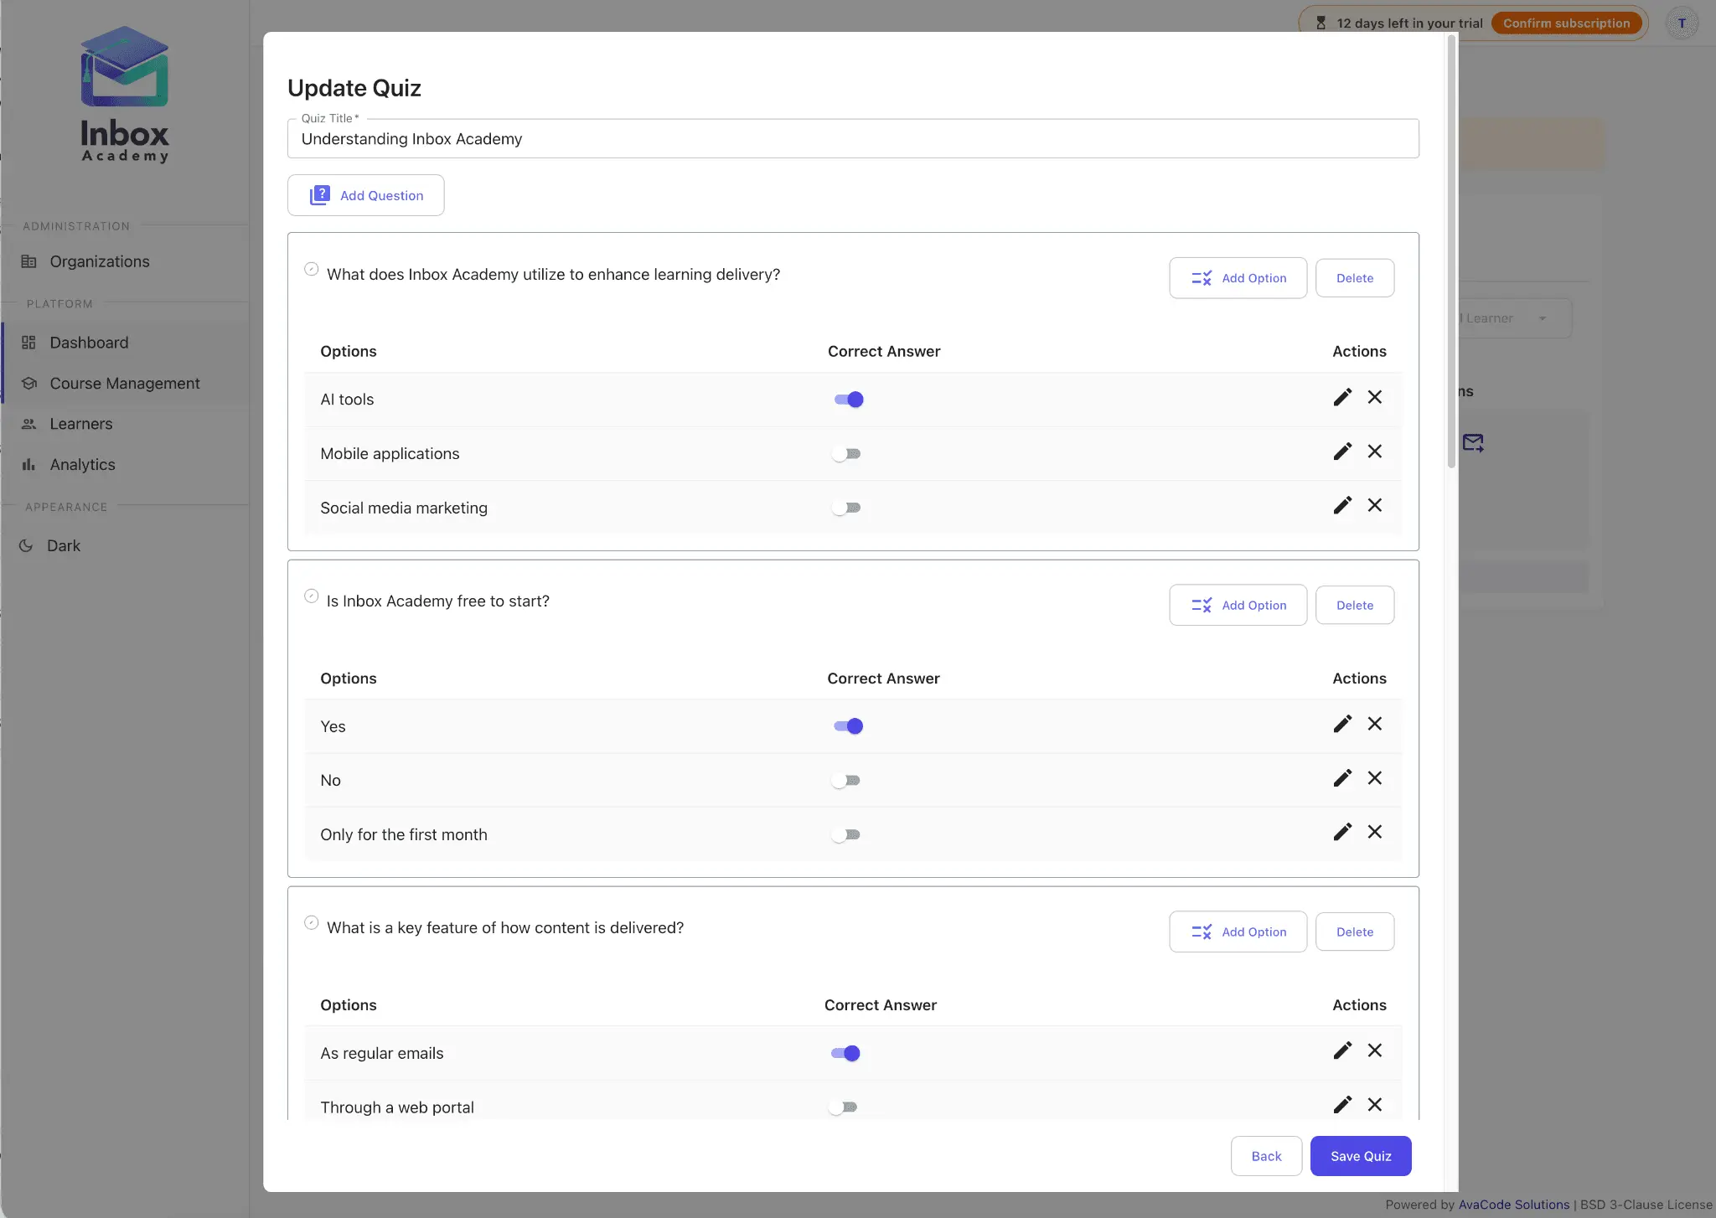Edit the 'No' option pencil icon
Screen dimensions: 1716x1218
click(1342, 778)
